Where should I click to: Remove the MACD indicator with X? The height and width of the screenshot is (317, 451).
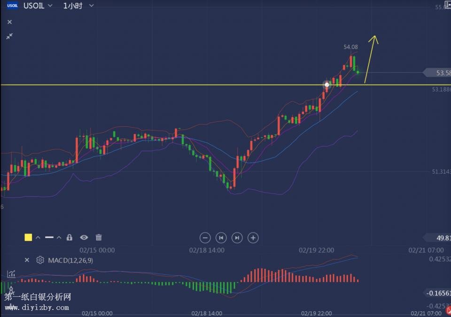(x=27, y=260)
